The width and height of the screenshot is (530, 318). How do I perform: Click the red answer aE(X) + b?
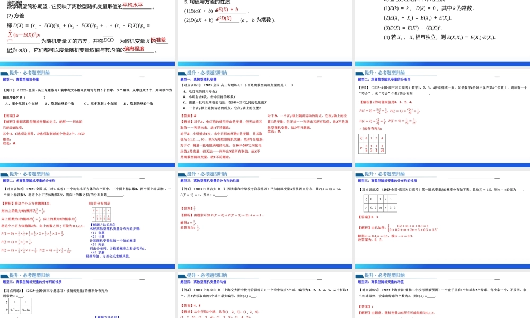[x=227, y=10]
